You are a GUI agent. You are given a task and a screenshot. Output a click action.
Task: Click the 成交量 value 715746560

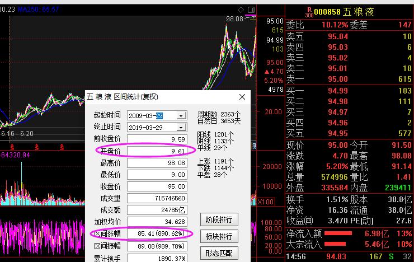coord(157,198)
